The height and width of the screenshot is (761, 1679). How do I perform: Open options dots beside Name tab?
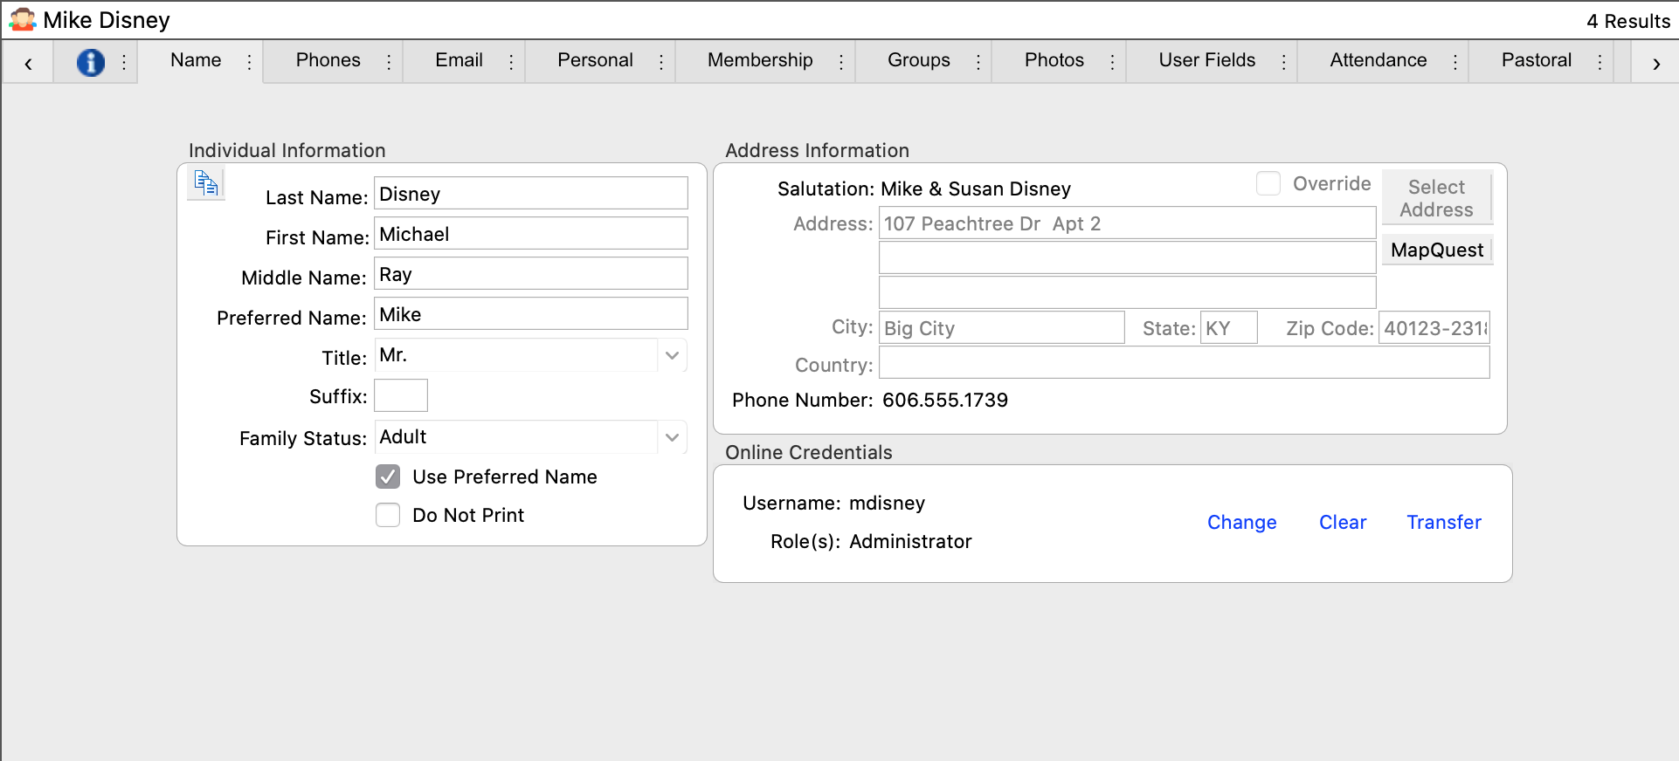[250, 62]
